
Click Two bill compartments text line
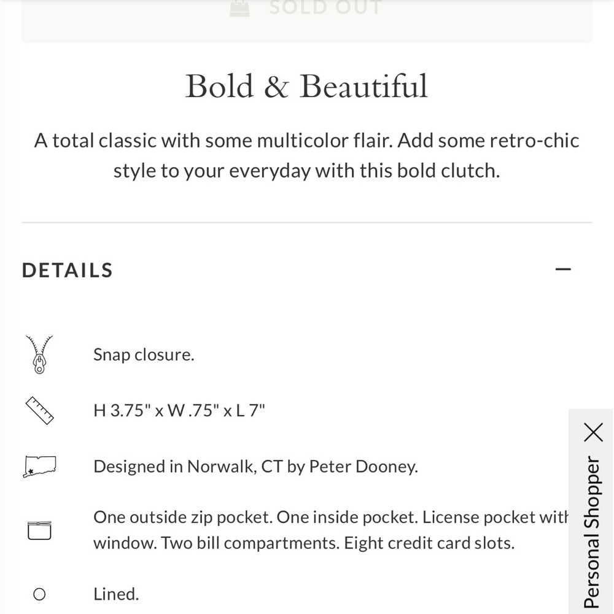(x=304, y=543)
